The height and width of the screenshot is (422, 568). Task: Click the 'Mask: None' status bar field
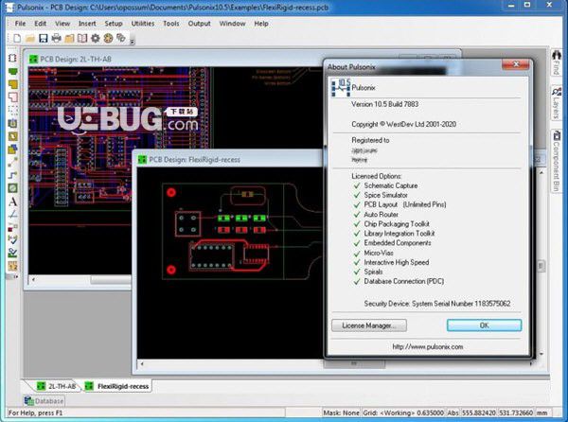pos(341,413)
